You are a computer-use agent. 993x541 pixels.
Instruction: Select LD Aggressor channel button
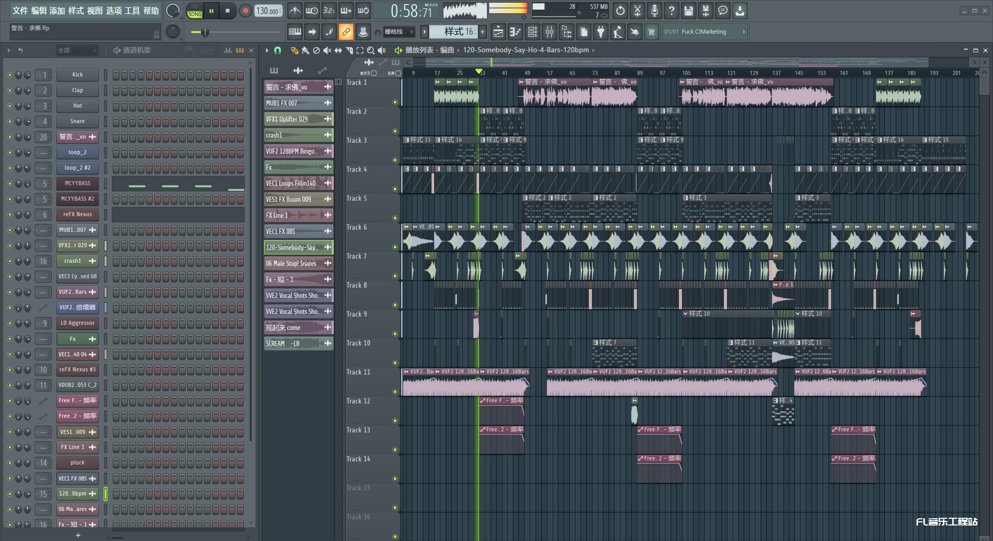[x=78, y=323]
